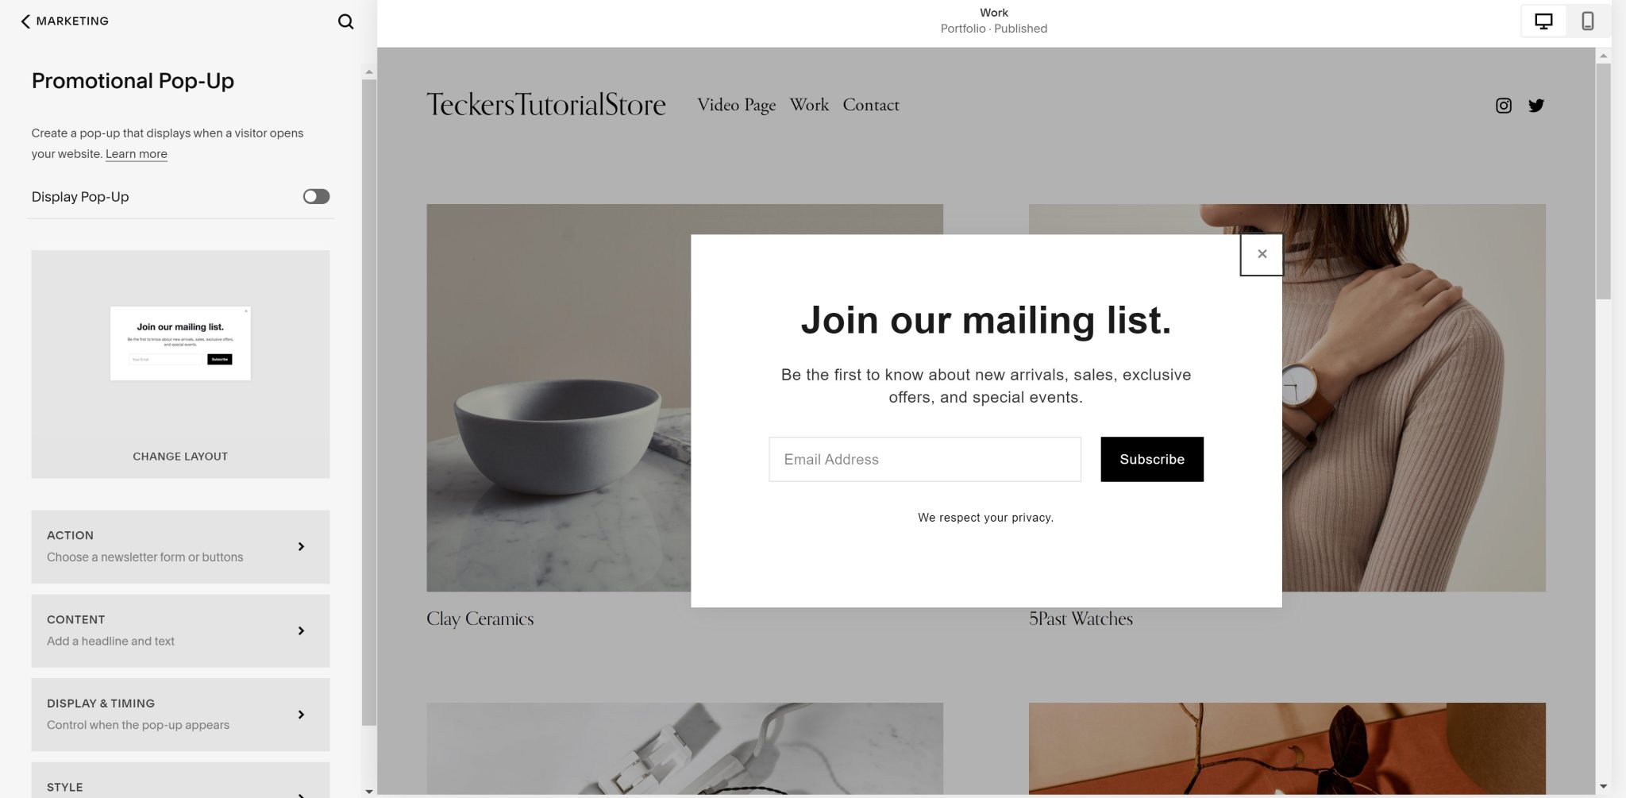Click the search magnifier icon
This screenshot has height=798, width=1626.
coord(345,21)
